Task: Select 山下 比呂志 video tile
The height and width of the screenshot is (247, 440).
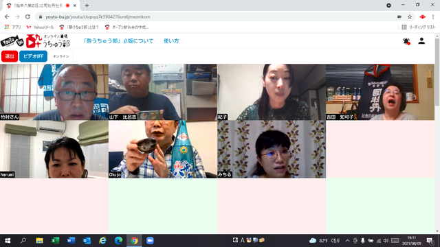Action: (x=163, y=92)
